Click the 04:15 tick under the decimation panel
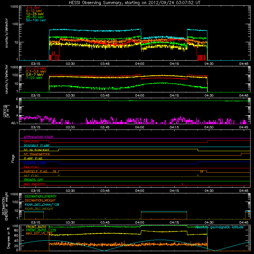Viewport: 254px width, 254px height. tap(174, 223)
